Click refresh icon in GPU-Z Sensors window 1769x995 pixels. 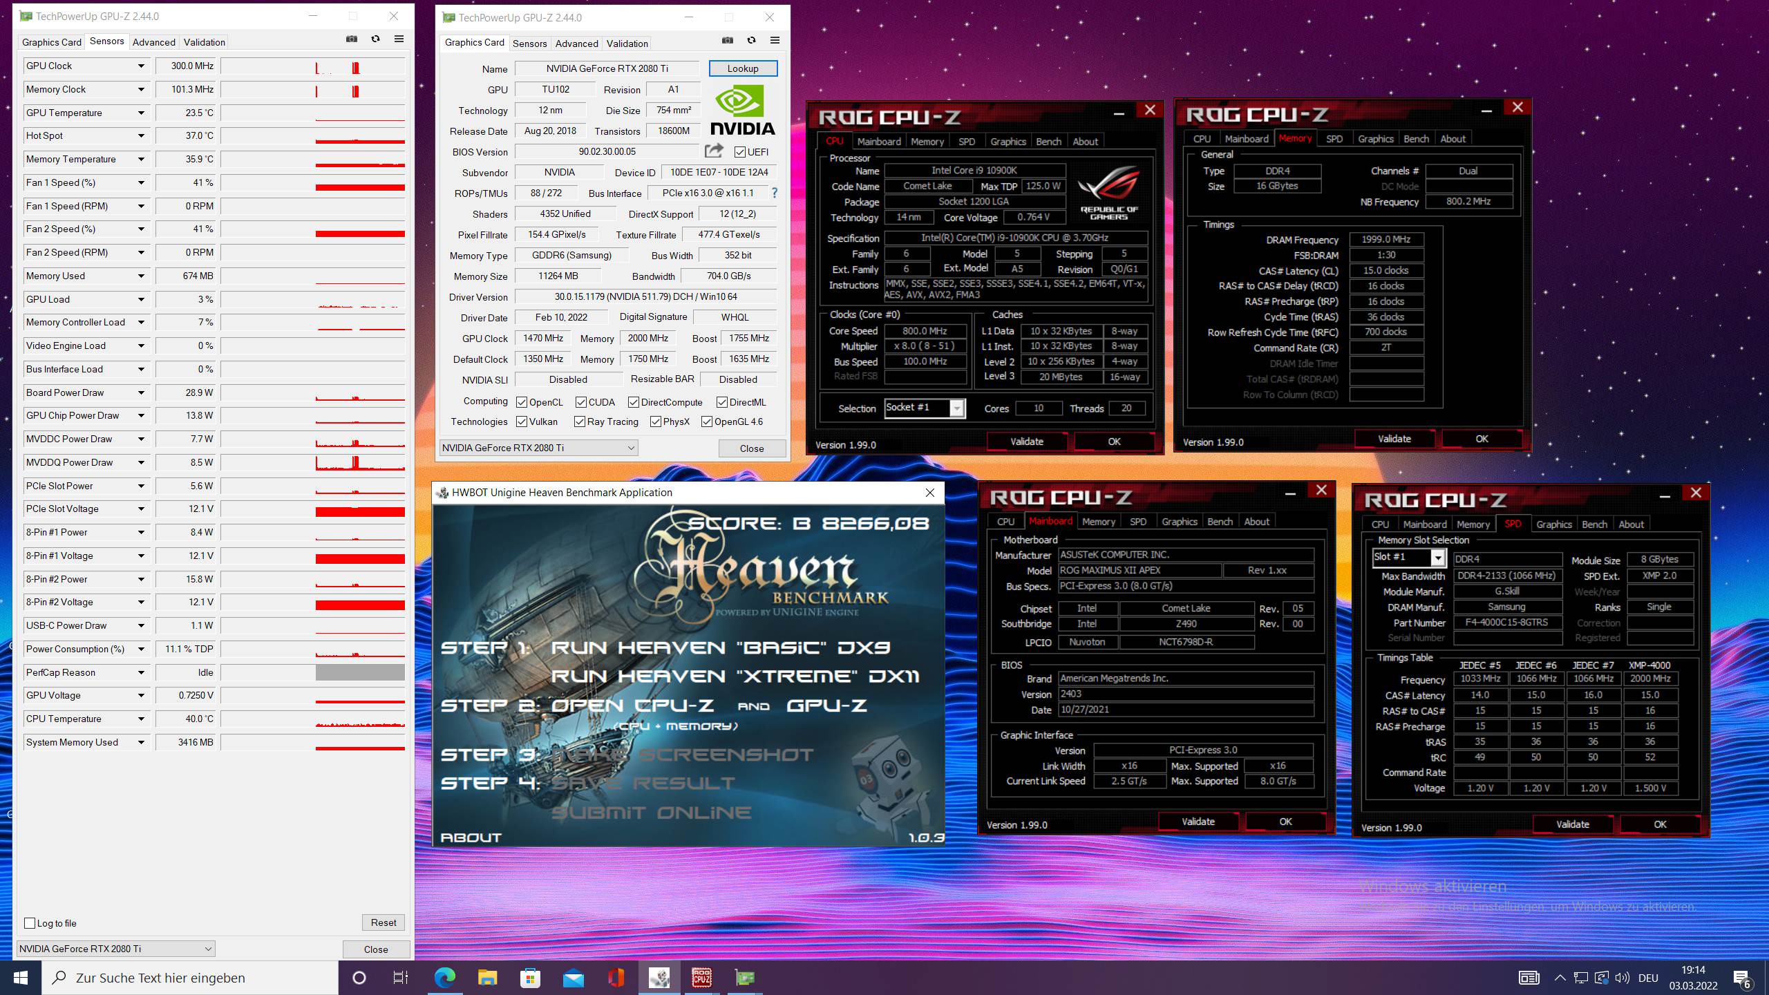tap(375, 39)
